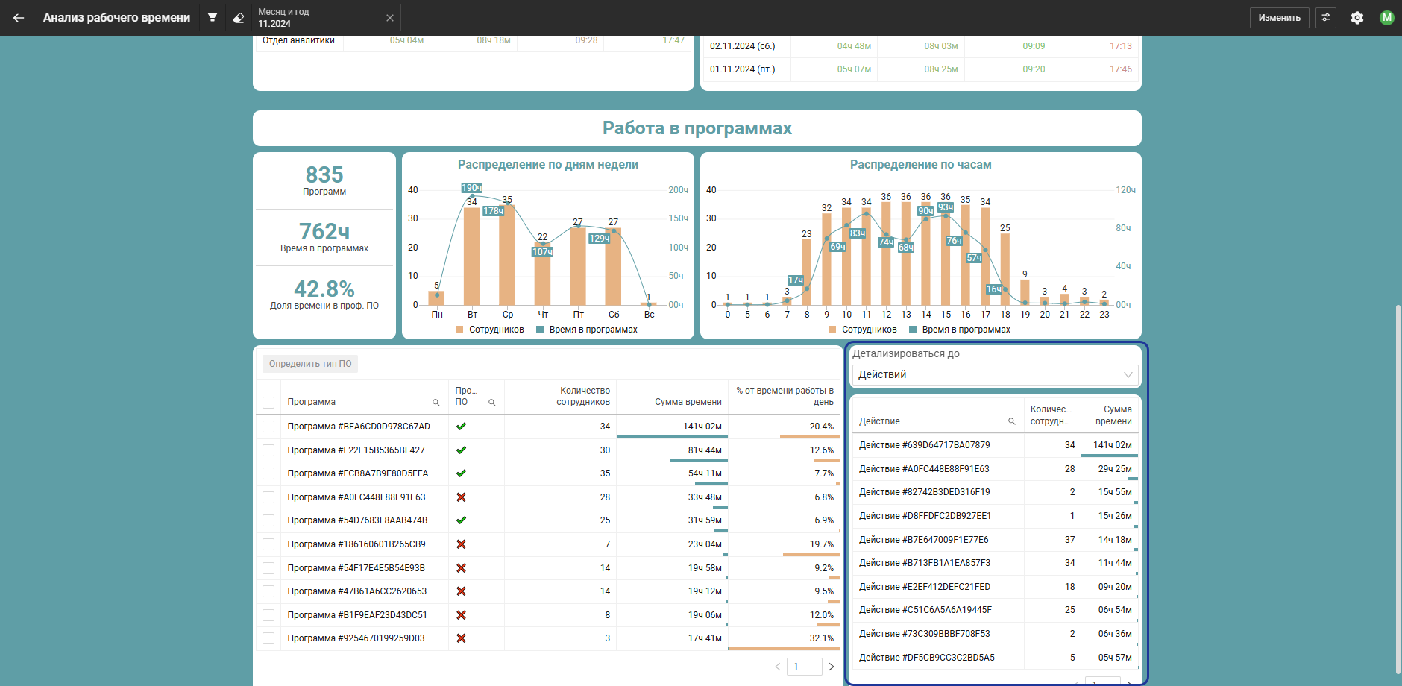Click the Программа #9254670199259D03 name
Viewport: 1402px width, 686px height.
pos(356,638)
